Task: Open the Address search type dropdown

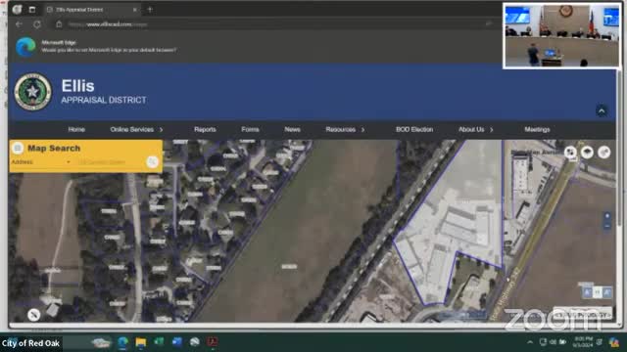Action: pos(41,162)
